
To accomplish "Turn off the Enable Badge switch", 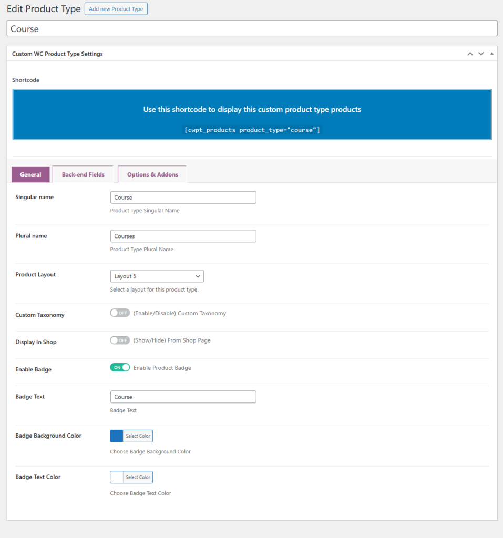I will (120, 367).
